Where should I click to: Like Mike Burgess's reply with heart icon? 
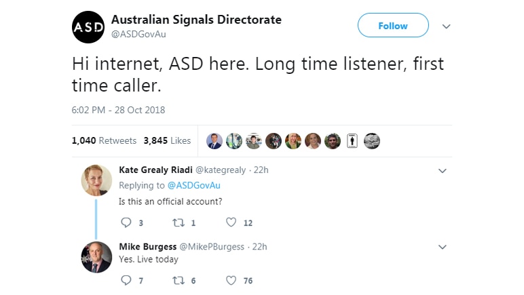point(231,280)
